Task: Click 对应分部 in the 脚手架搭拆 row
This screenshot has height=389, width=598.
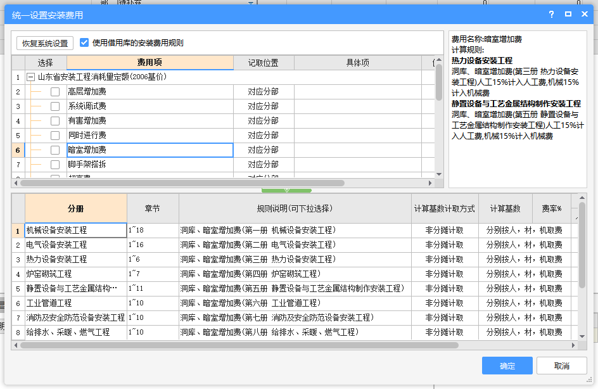Action: click(x=263, y=164)
